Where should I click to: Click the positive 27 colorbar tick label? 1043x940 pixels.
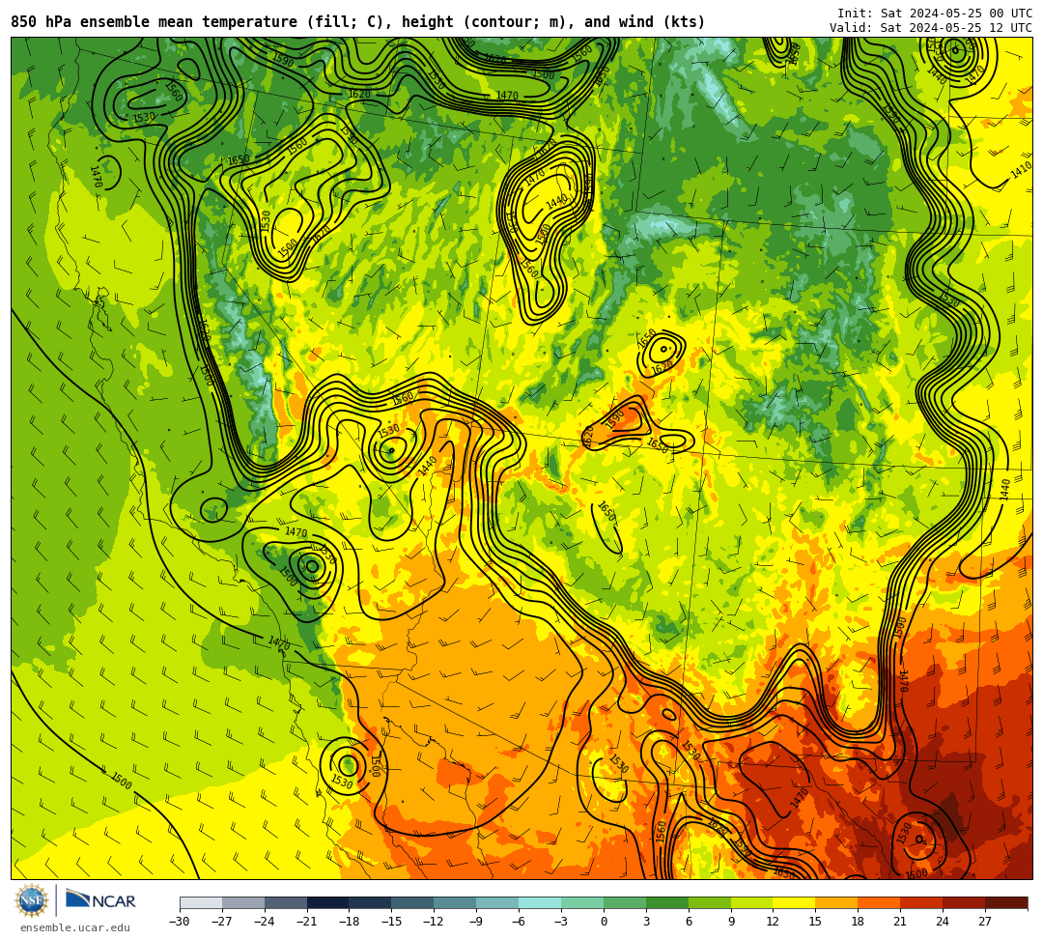pyautogui.click(x=985, y=922)
